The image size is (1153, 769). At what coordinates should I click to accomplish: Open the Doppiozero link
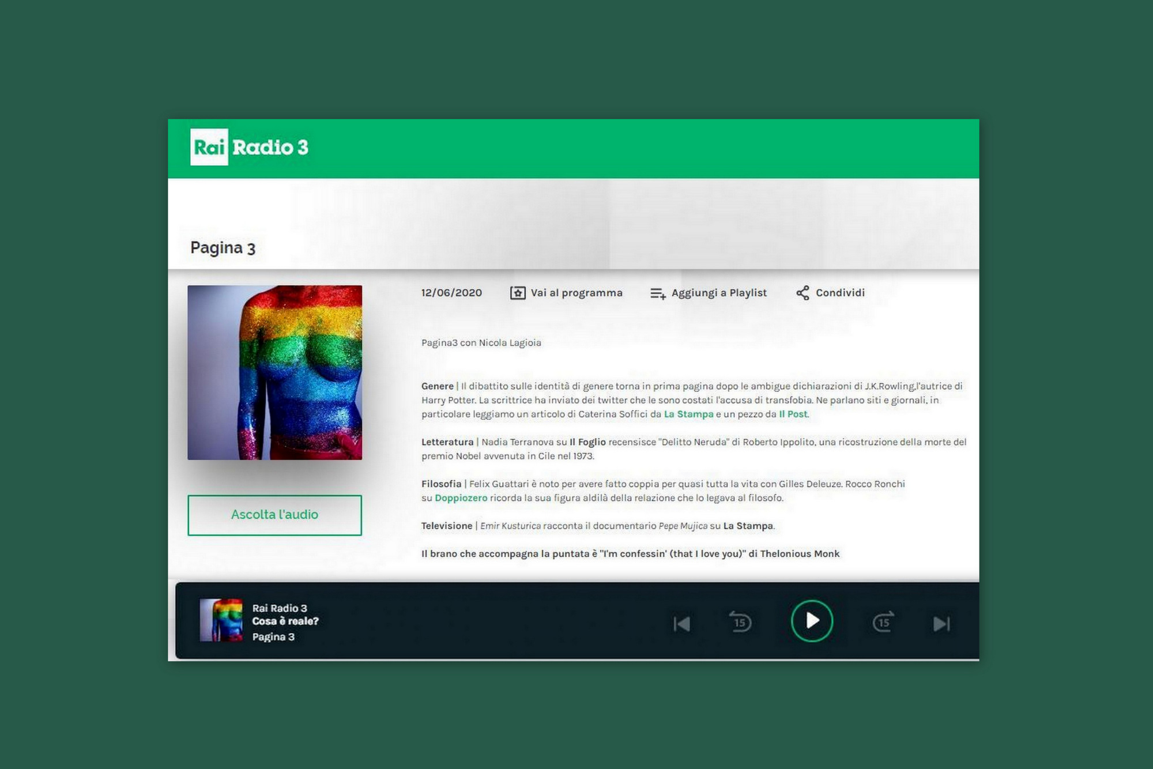(461, 497)
